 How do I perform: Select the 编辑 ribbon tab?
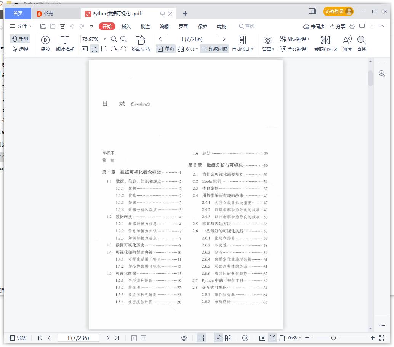pyautogui.click(x=164, y=26)
